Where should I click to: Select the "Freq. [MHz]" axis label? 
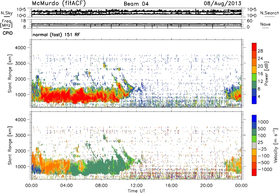(6, 24)
